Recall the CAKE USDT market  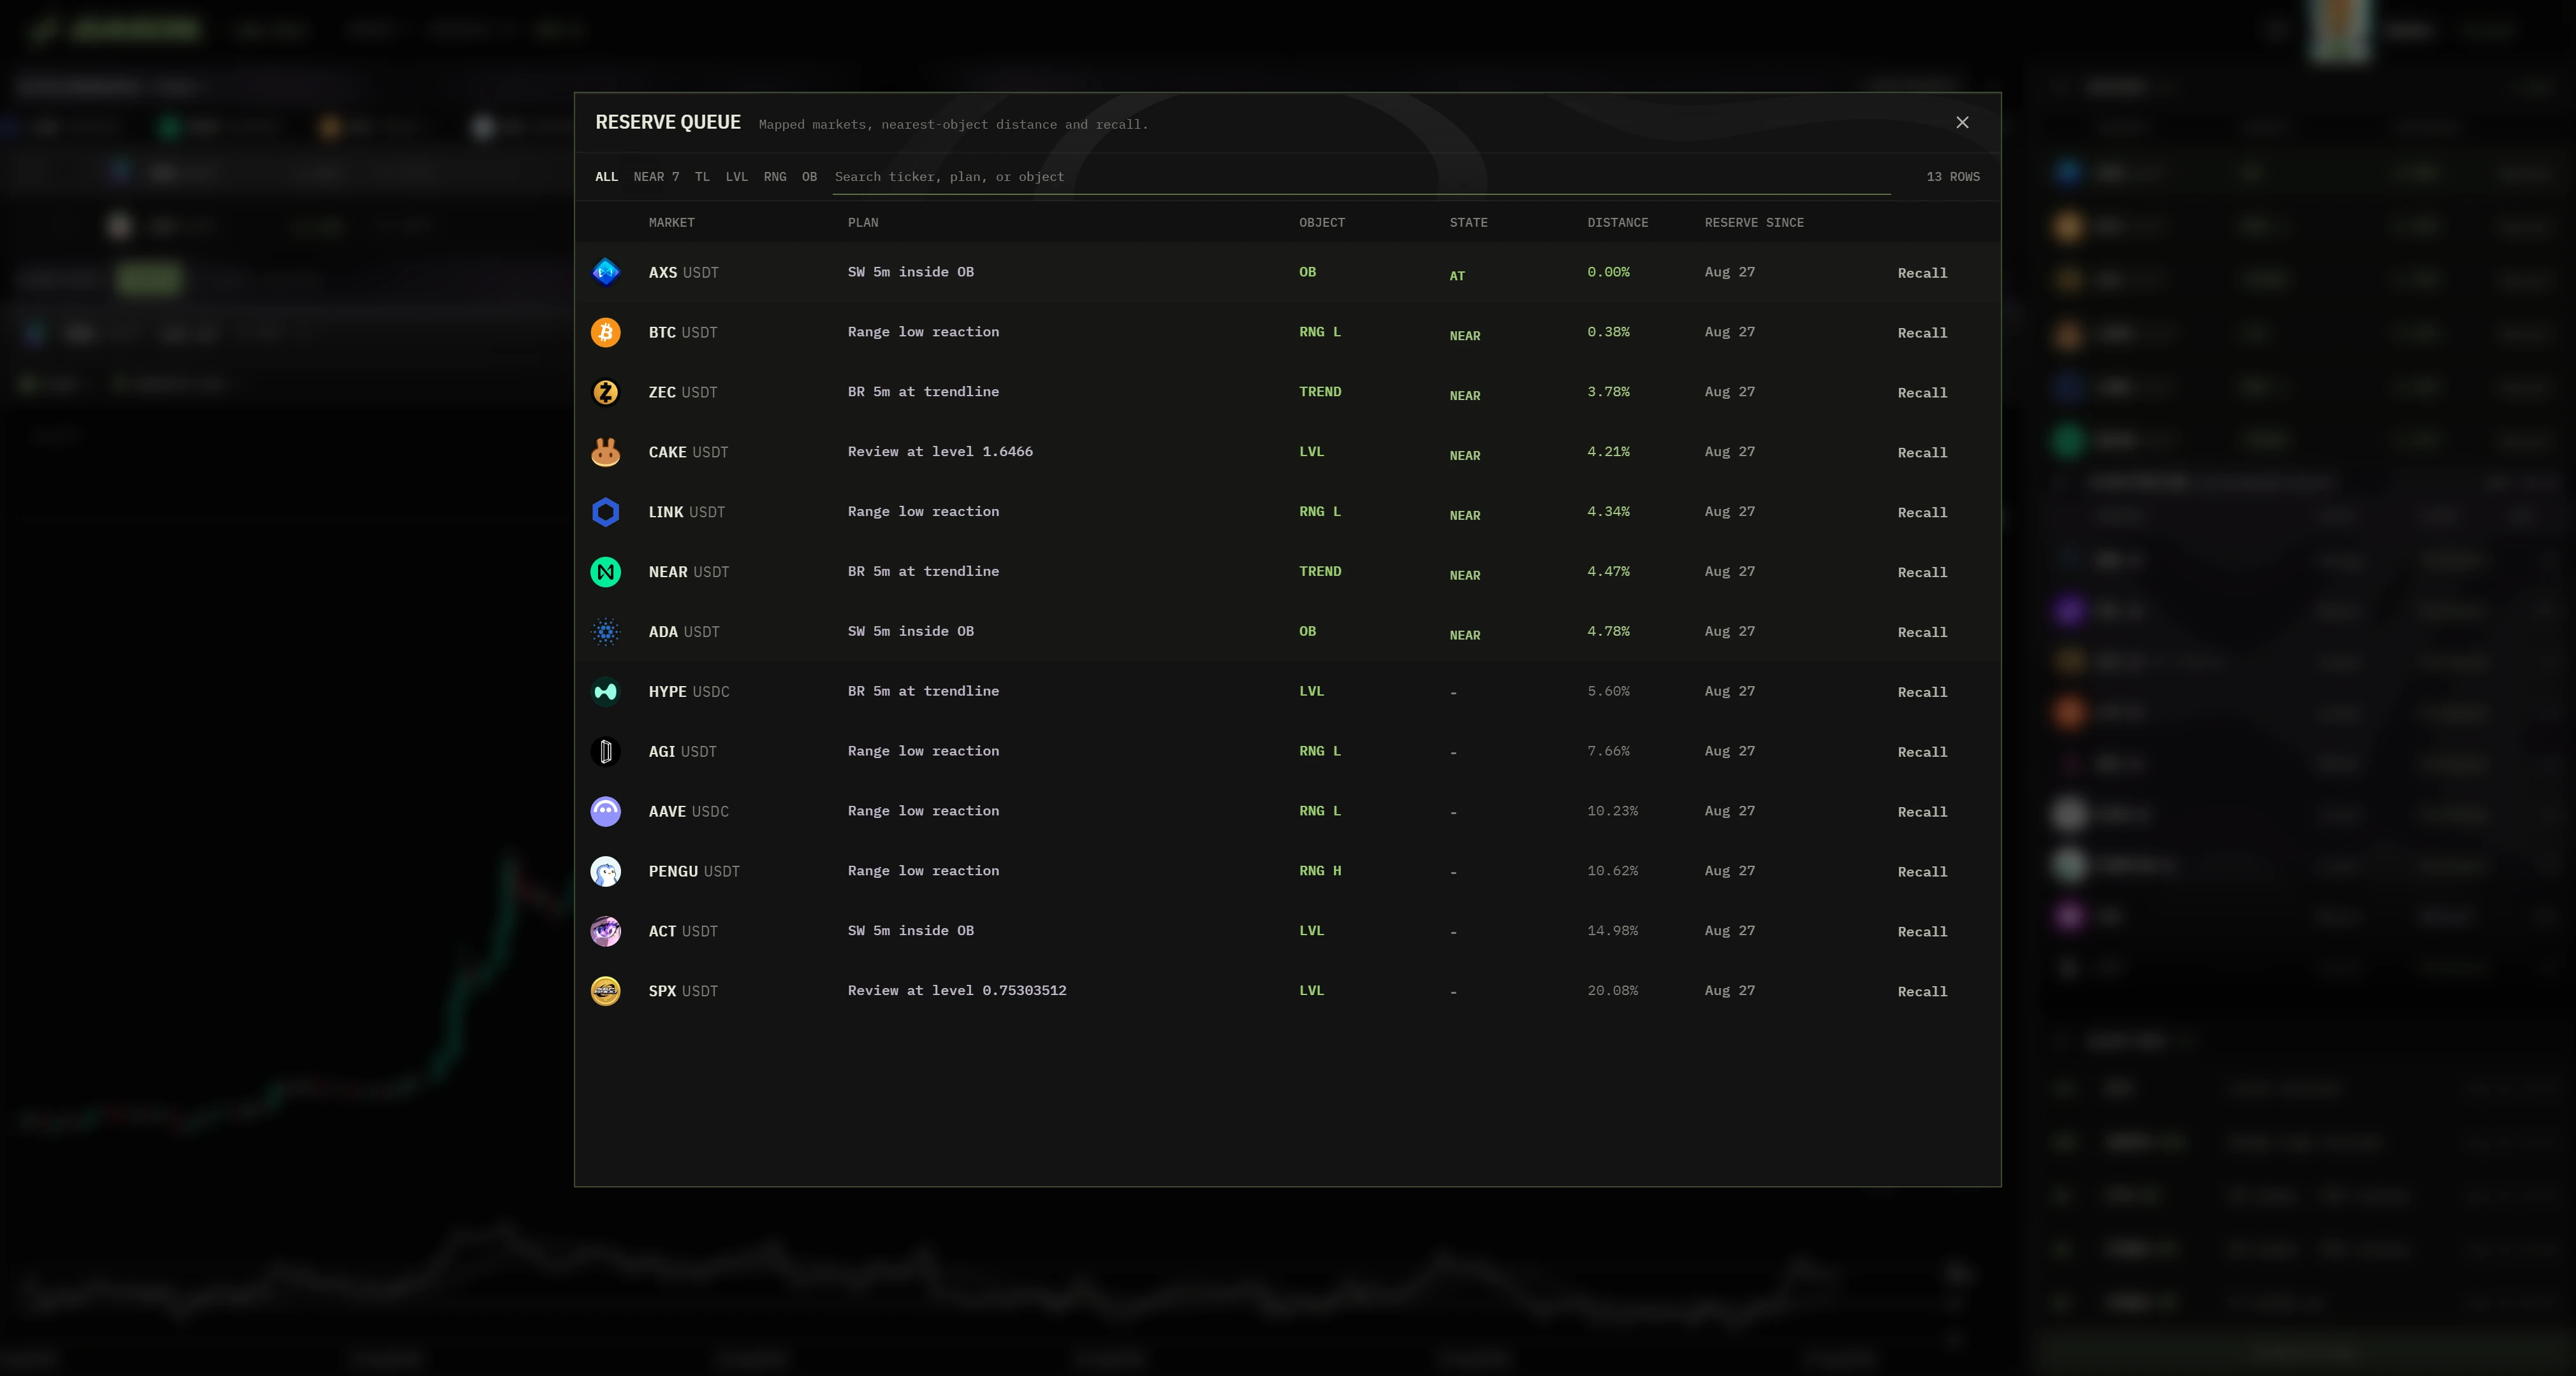pyautogui.click(x=1922, y=453)
